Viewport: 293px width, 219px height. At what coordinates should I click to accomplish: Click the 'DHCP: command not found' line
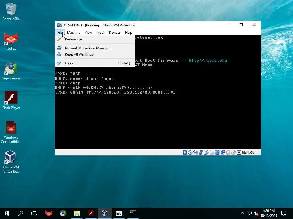[84, 79]
